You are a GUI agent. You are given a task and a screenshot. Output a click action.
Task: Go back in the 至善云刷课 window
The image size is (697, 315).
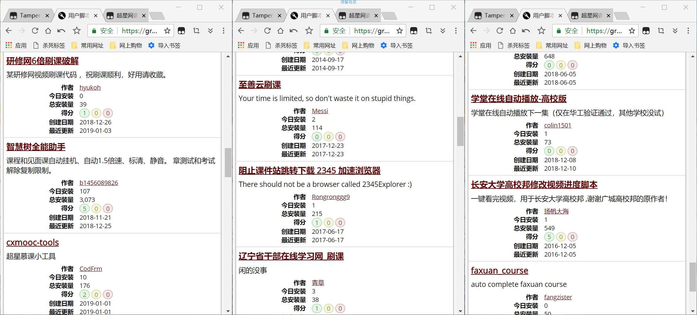click(241, 31)
